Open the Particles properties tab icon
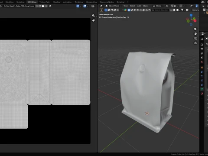The height and width of the screenshot is (156, 208). (x=202, y=76)
